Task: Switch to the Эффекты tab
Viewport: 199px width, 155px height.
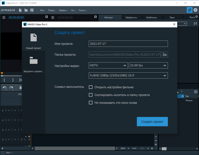Action: tap(131, 18)
